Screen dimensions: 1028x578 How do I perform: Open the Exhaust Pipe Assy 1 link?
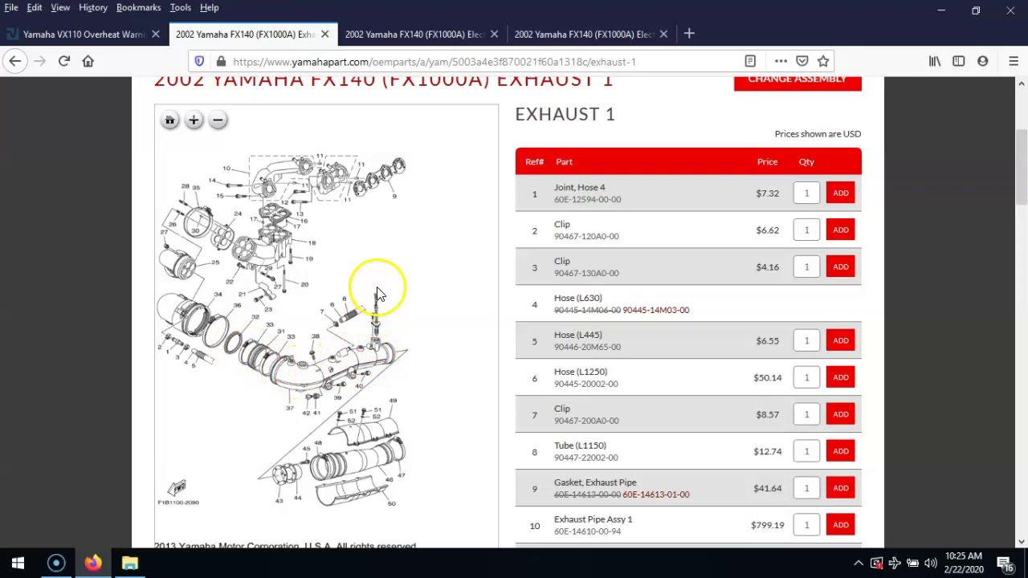(x=593, y=519)
